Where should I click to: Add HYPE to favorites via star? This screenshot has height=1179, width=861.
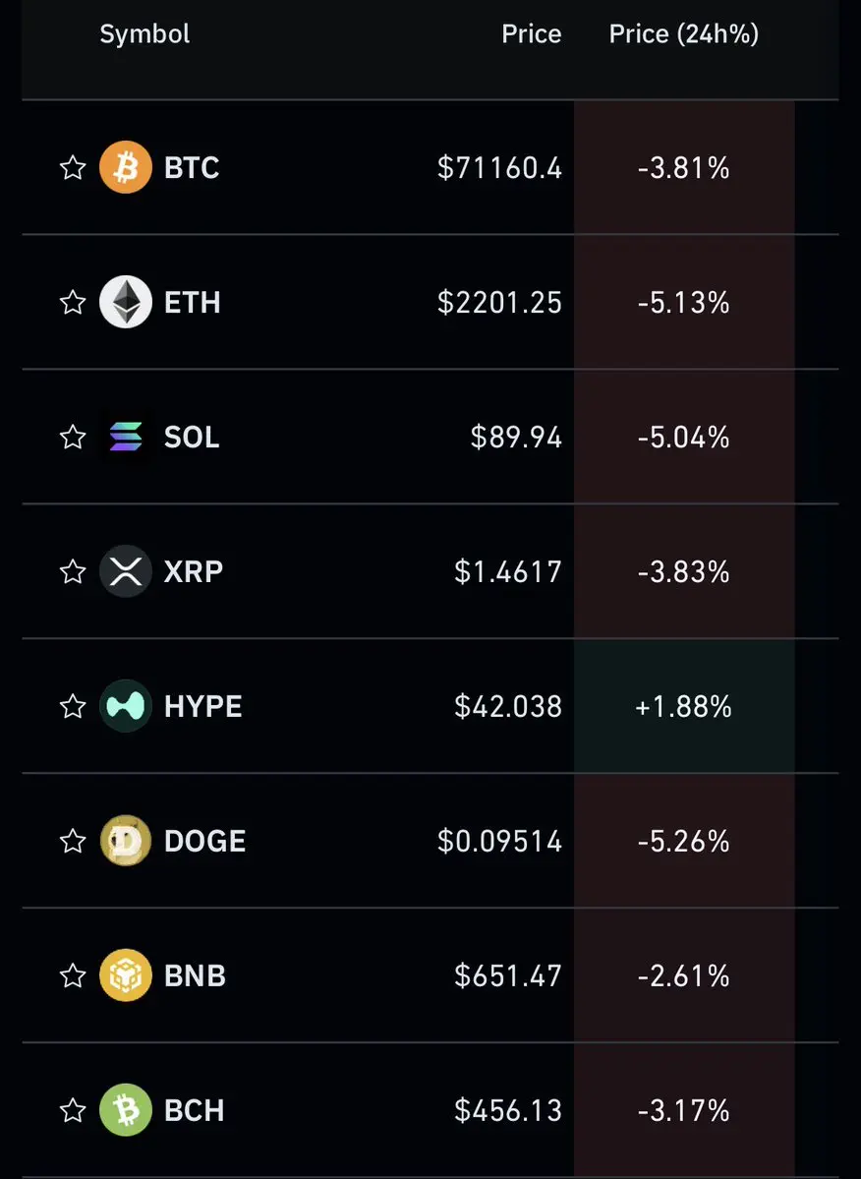point(73,706)
